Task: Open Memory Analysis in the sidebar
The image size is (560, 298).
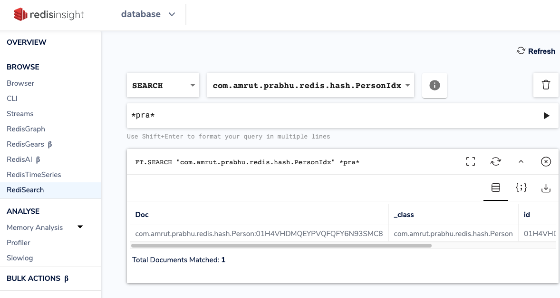Action: (35, 228)
